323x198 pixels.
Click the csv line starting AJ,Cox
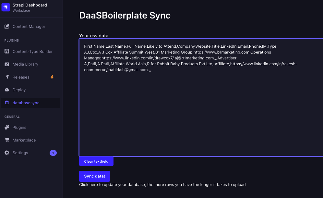pos(178,55)
